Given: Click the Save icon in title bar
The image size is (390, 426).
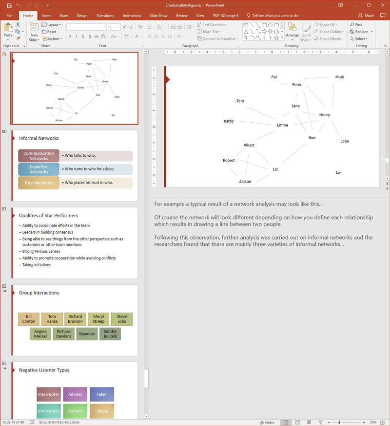Looking at the screenshot, I should tap(9, 5).
